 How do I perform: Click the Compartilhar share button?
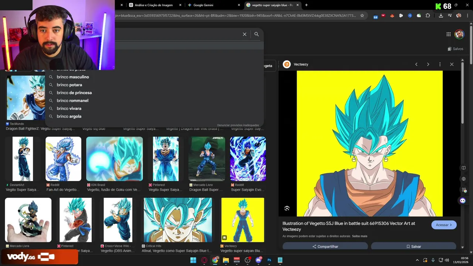325,246
